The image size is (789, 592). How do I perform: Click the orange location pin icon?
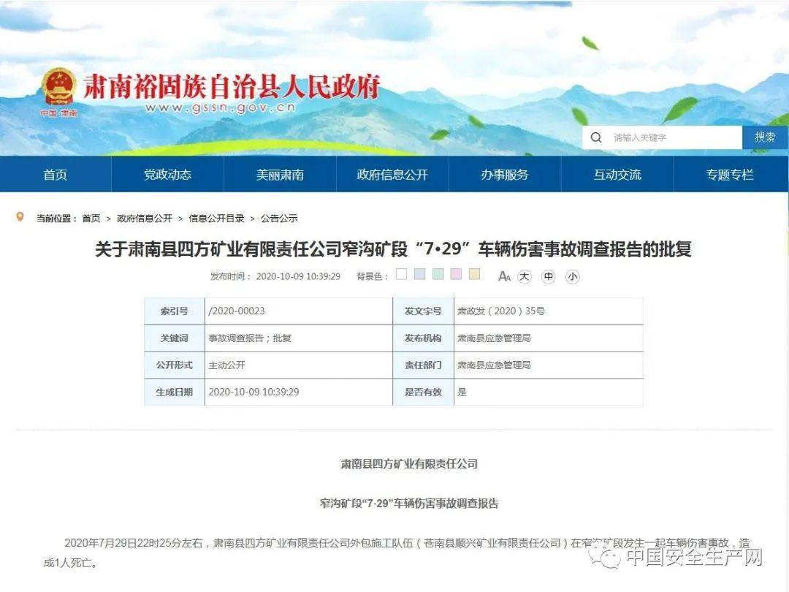point(20,217)
